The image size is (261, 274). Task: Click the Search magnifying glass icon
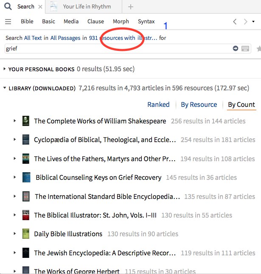coord(8,6)
